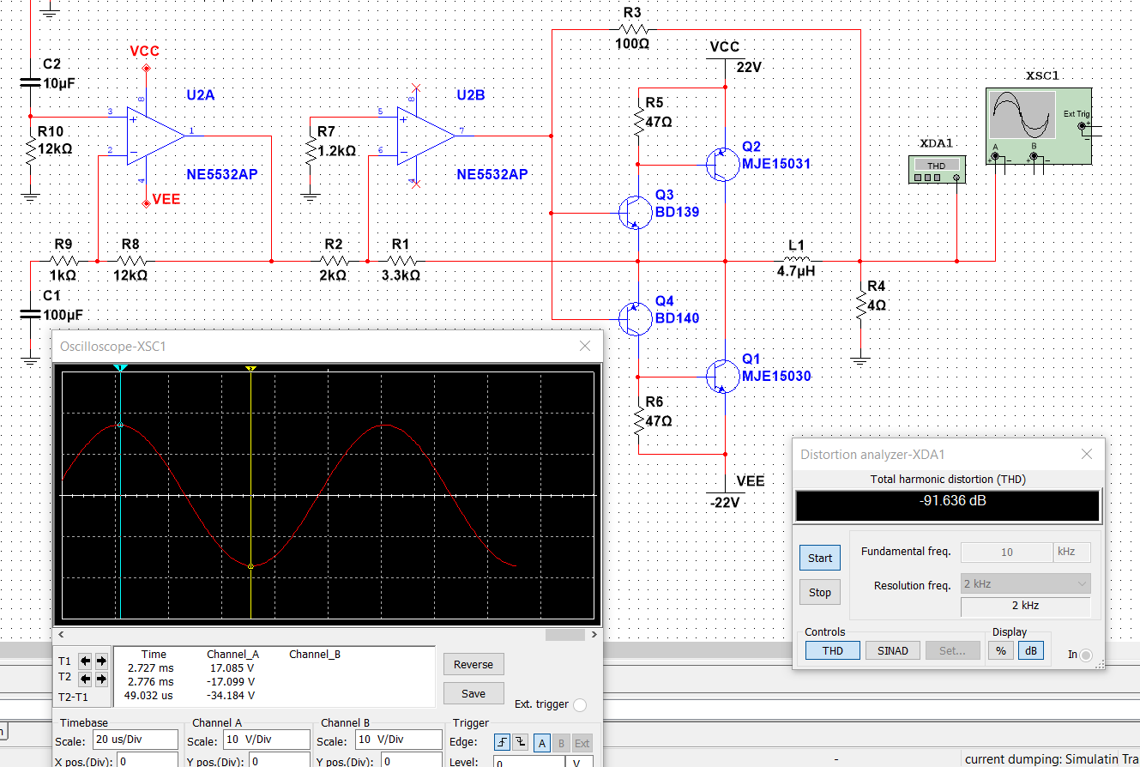Select resistor R2 2kΩ symbol
Screen dimensions: 1140x767
coord(333,261)
